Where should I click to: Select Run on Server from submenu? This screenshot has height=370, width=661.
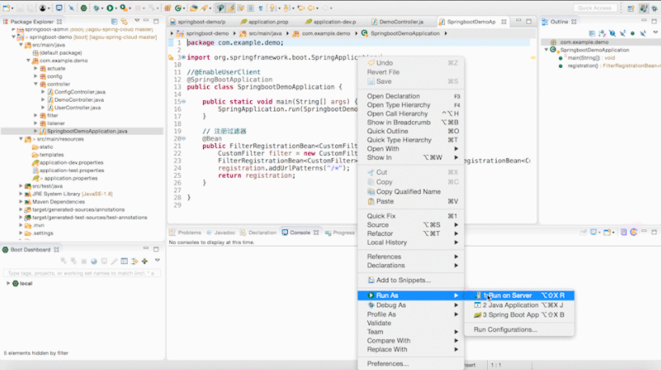519,296
